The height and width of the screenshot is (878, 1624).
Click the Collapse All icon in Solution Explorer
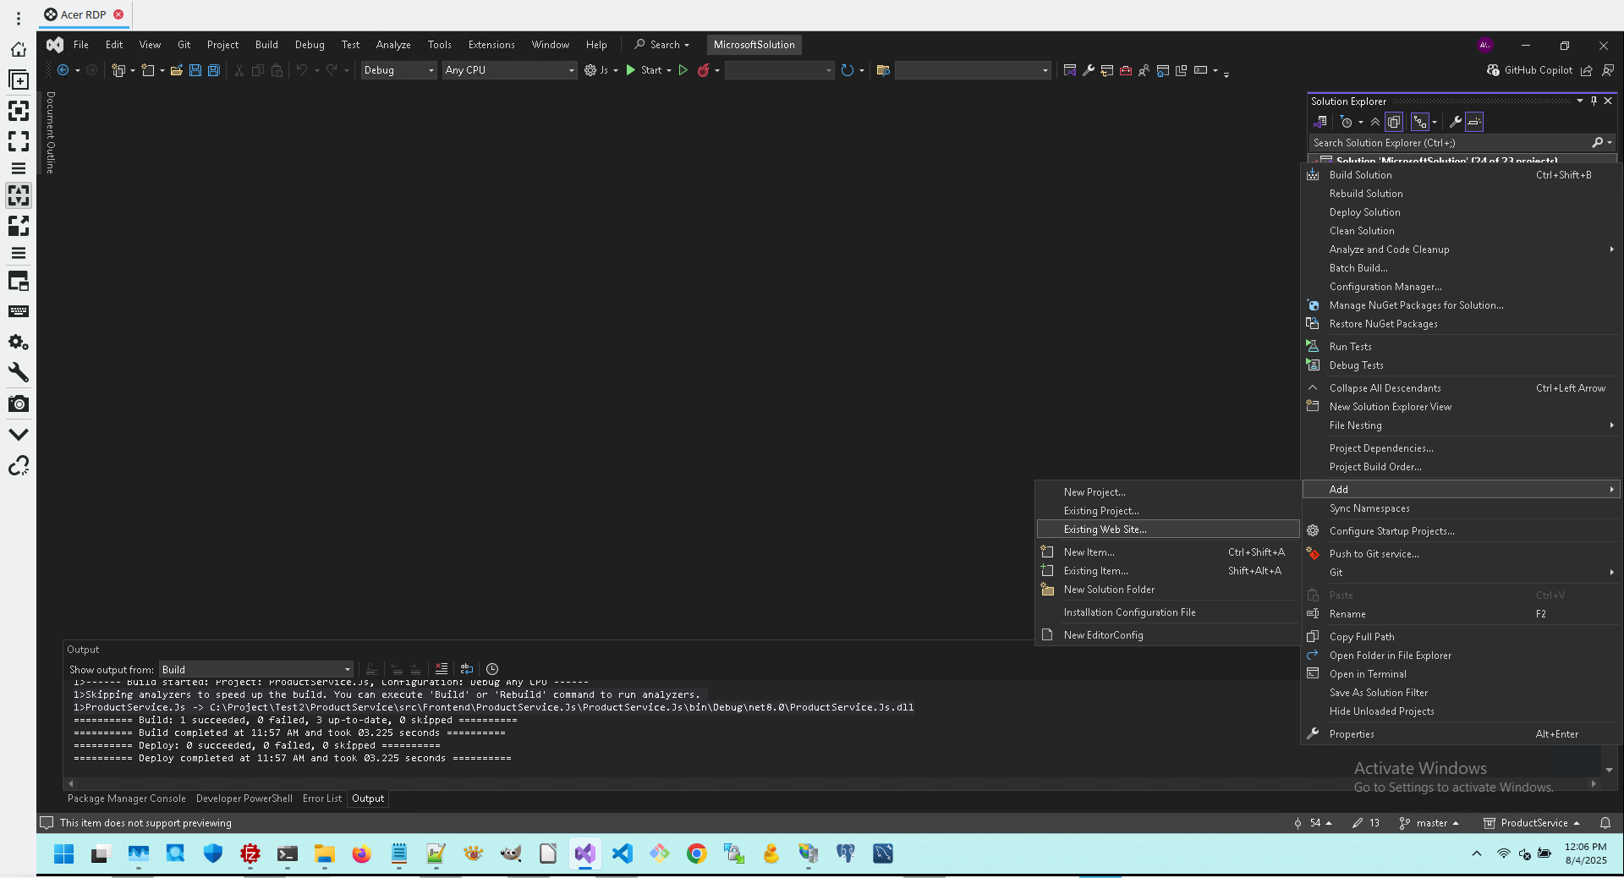[1375, 122]
